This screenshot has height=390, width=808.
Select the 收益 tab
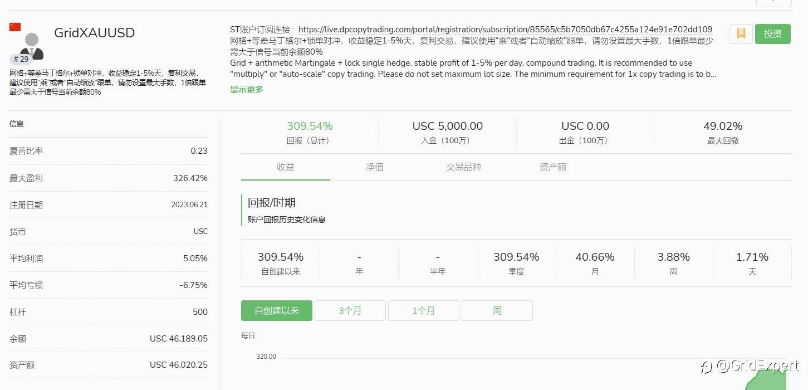tap(286, 167)
